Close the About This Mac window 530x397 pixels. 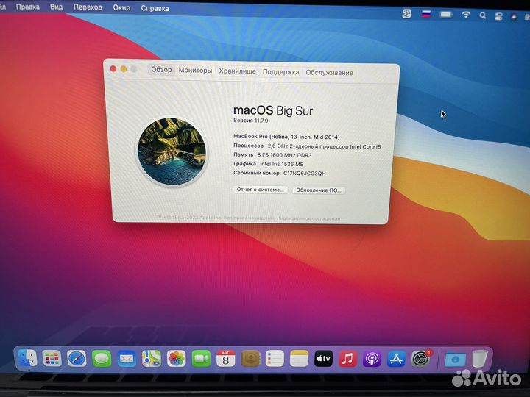(x=113, y=68)
